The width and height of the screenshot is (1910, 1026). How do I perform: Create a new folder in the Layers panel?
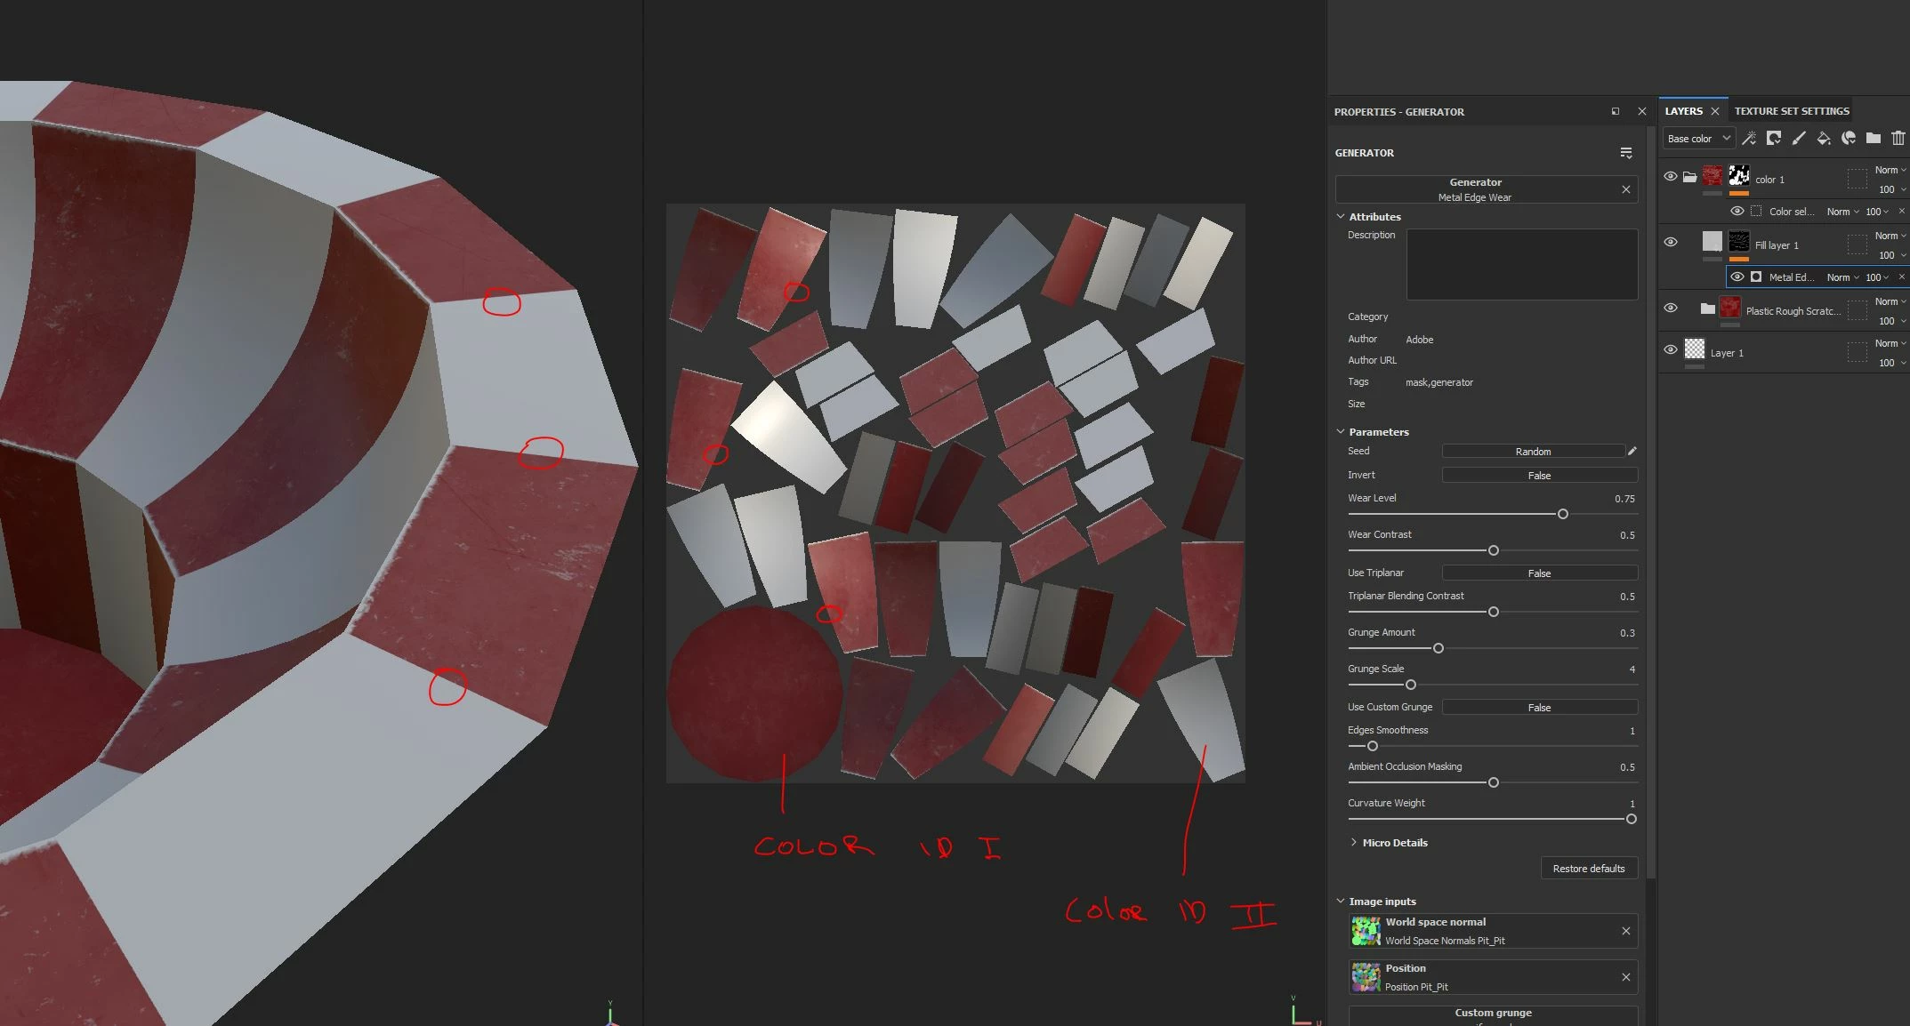tap(1874, 138)
